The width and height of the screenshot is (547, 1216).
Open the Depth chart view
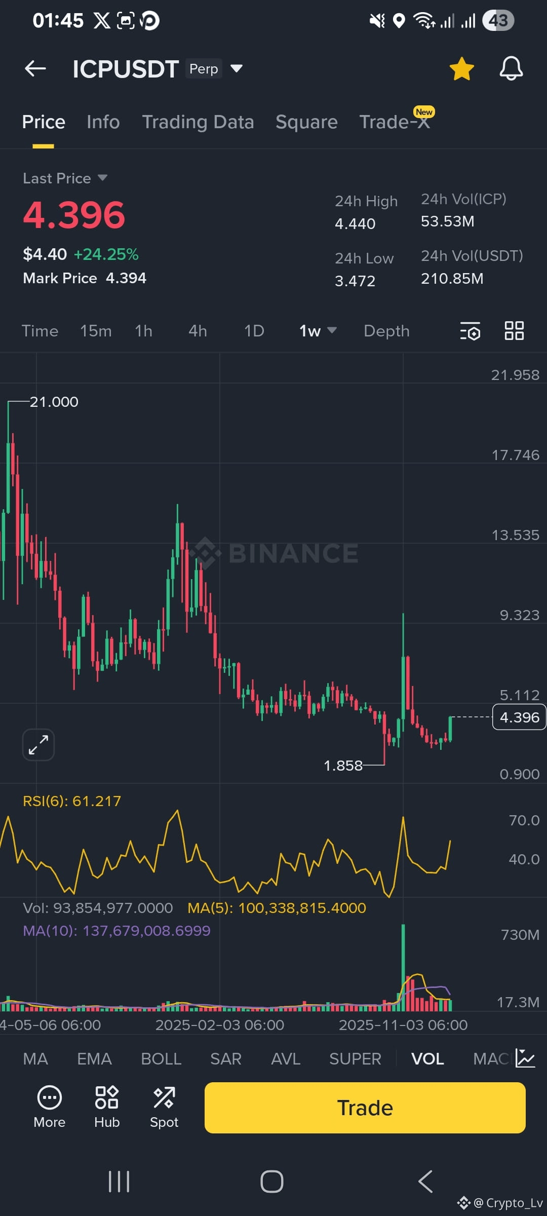coord(386,331)
